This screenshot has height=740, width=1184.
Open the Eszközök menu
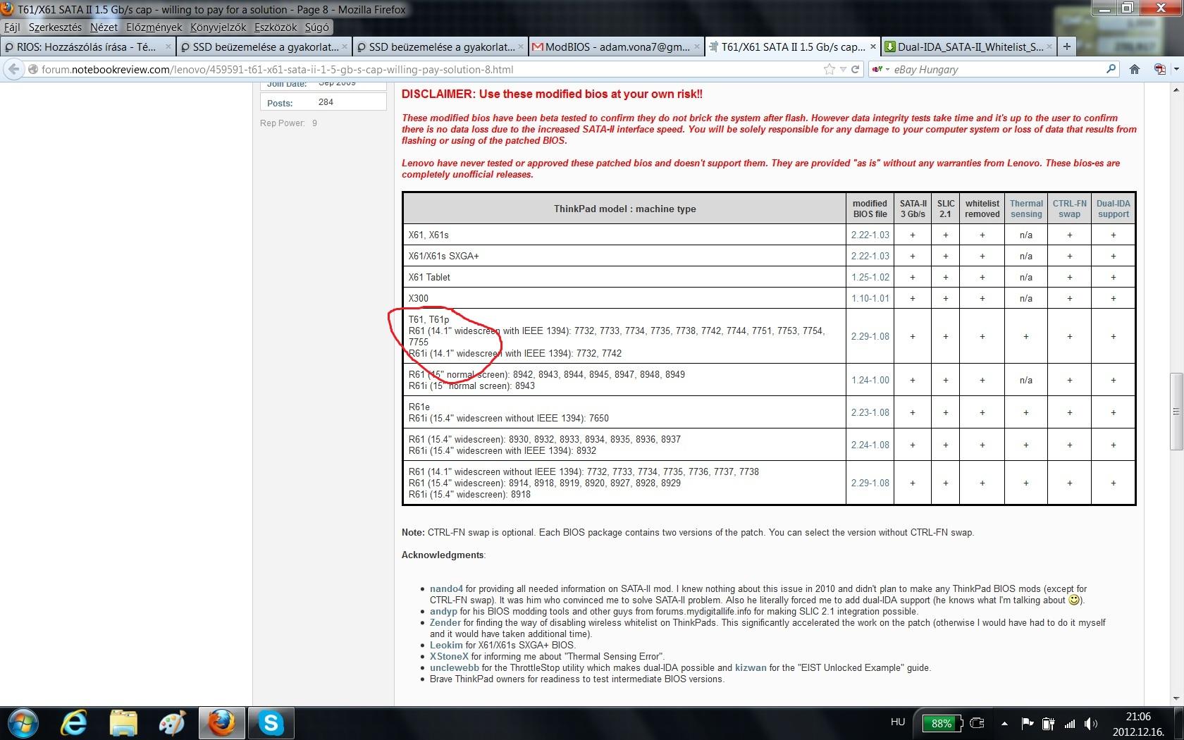coord(276,27)
